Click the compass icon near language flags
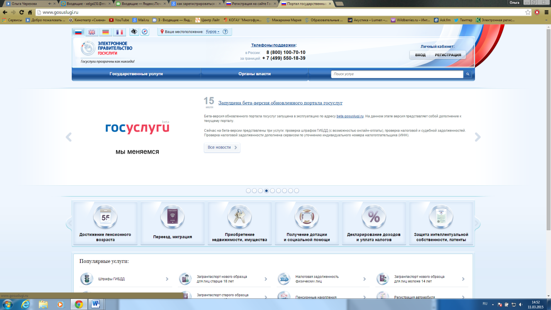 click(145, 32)
